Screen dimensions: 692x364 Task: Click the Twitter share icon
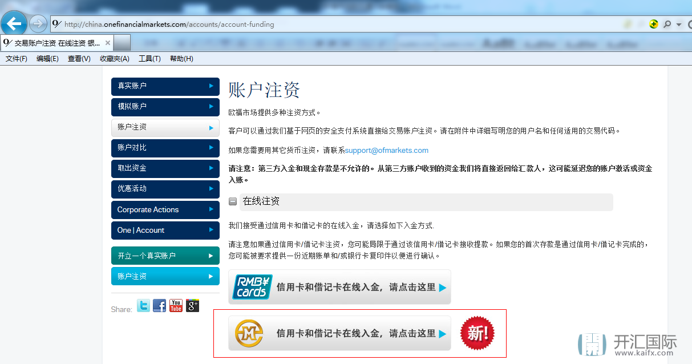tap(143, 306)
